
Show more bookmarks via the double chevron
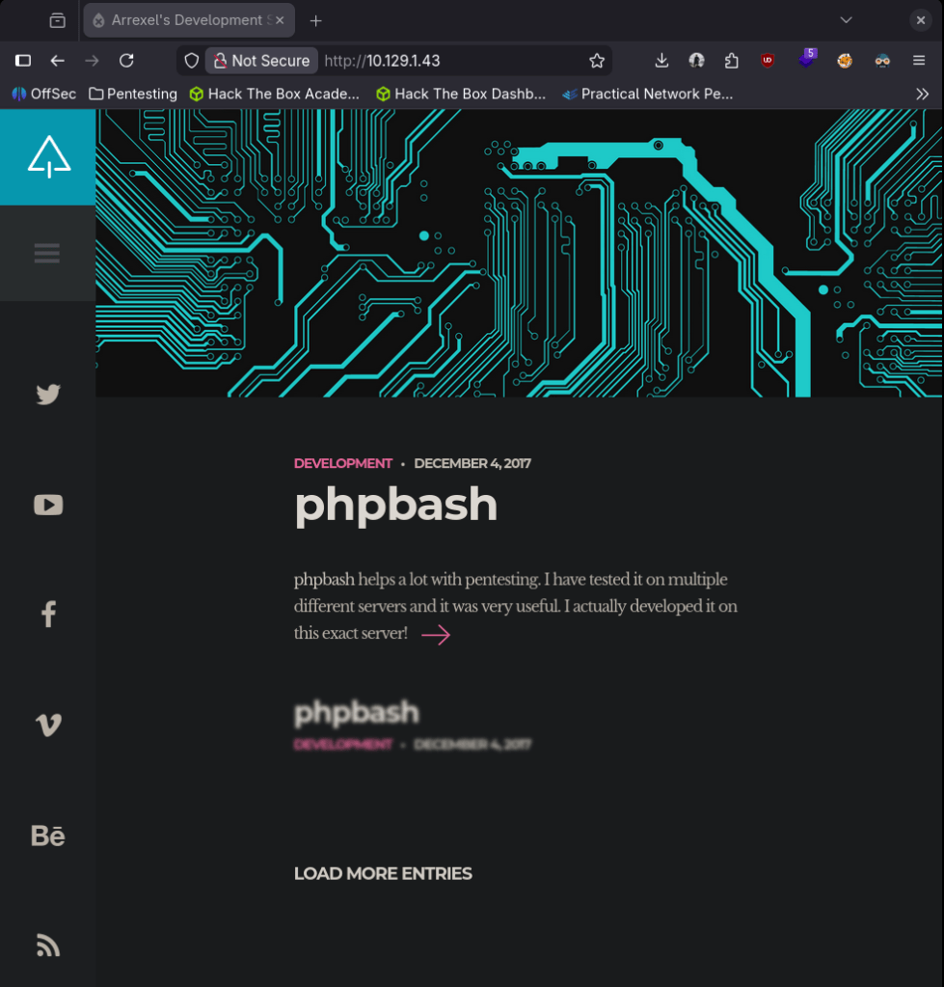pyautogui.click(x=922, y=94)
